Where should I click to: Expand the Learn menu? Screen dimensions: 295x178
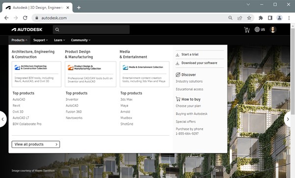[59, 40]
